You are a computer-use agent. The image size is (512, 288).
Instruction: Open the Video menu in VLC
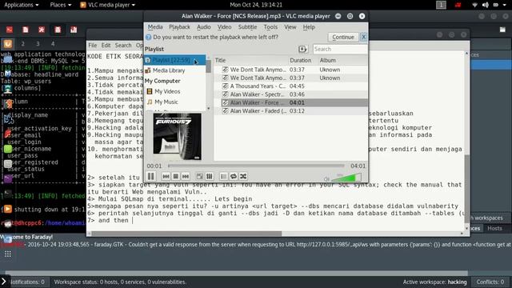(224, 27)
